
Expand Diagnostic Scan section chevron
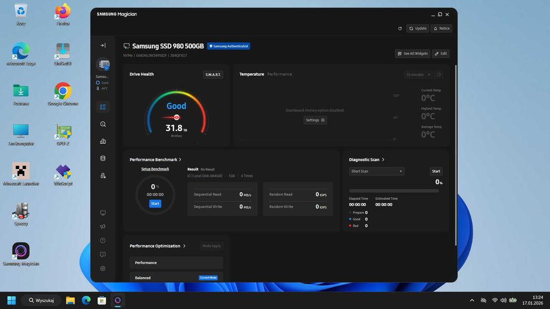(x=383, y=160)
